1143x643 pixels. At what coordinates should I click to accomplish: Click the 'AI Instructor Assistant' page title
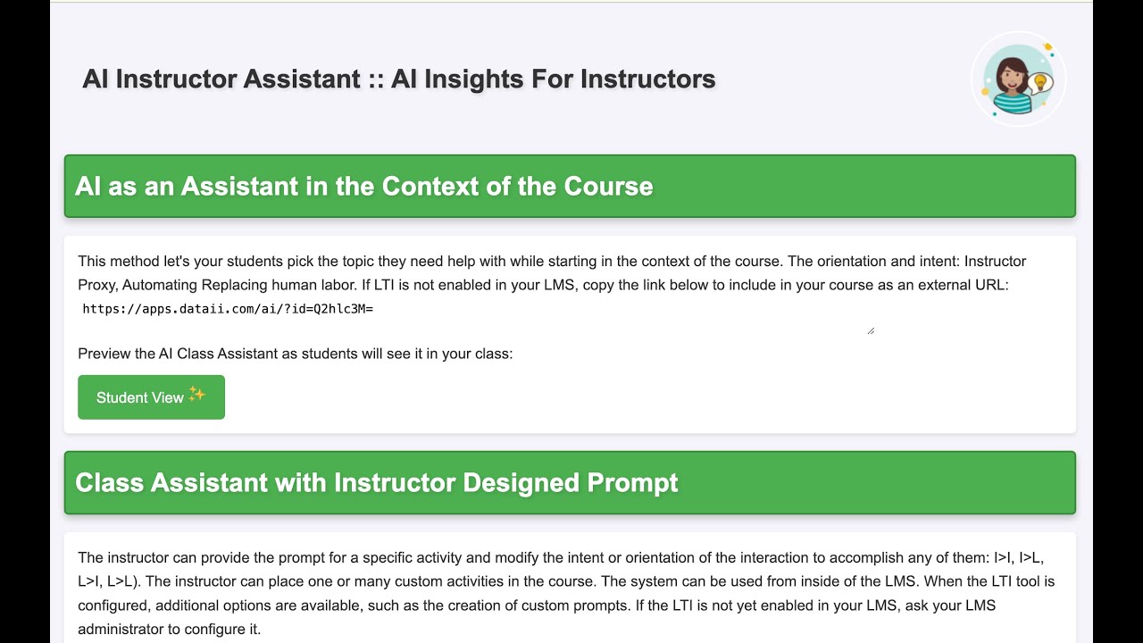[221, 79]
